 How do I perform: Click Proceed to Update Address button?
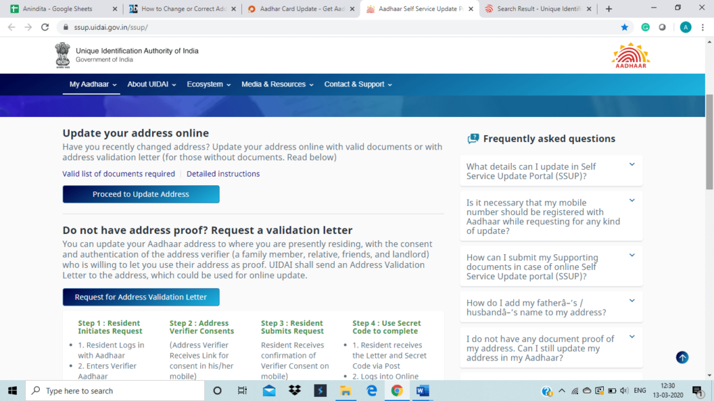click(x=141, y=194)
